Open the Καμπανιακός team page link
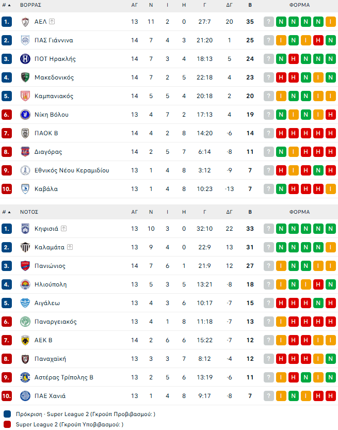The height and width of the screenshot is (430, 338). coord(54,96)
